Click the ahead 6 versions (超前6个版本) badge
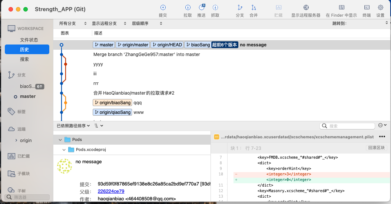The width and height of the screenshot is (391, 204). (x=225, y=45)
